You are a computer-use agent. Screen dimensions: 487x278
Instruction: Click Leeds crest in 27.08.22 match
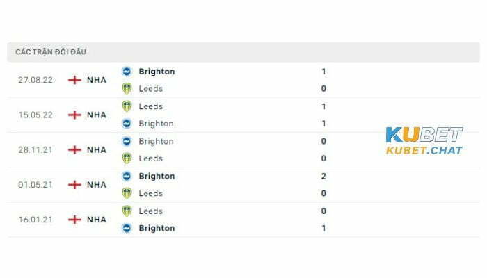(127, 89)
